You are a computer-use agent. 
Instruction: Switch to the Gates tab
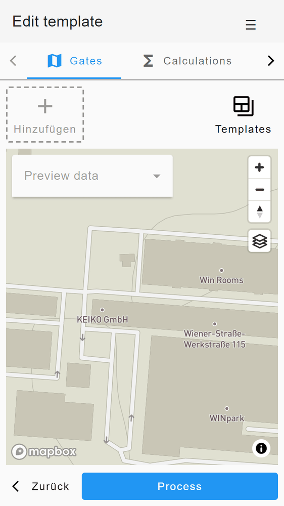(74, 61)
